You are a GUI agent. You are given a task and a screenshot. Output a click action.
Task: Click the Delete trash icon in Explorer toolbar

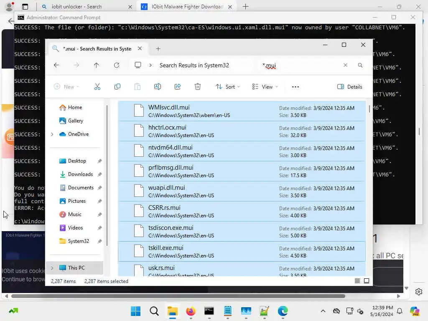[x=198, y=87]
